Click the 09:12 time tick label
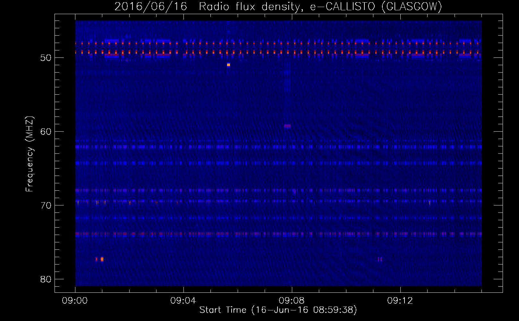Image resolution: width=519 pixels, height=321 pixels. point(400,301)
